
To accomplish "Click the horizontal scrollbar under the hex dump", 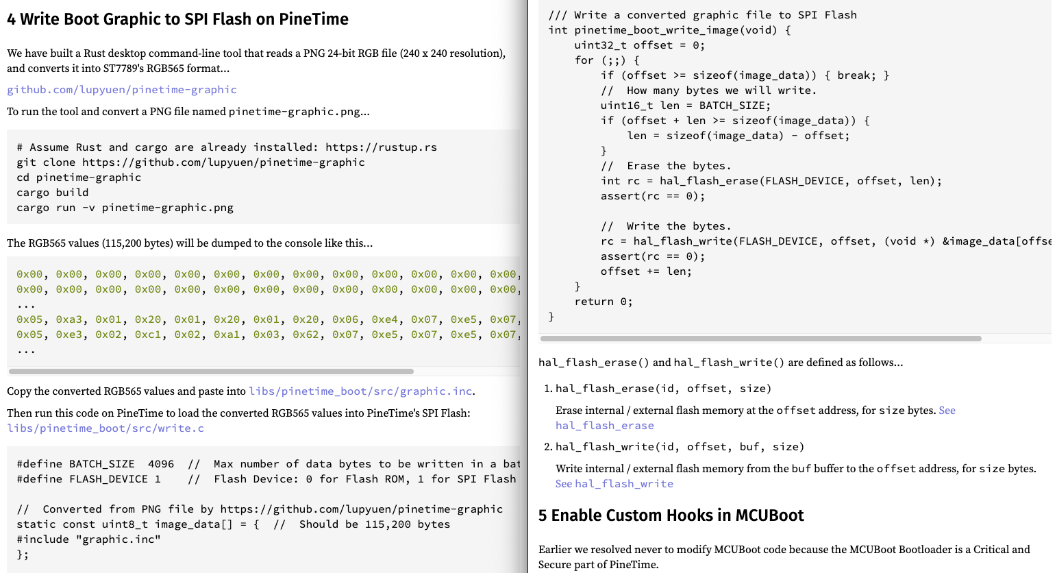I will coord(211,371).
